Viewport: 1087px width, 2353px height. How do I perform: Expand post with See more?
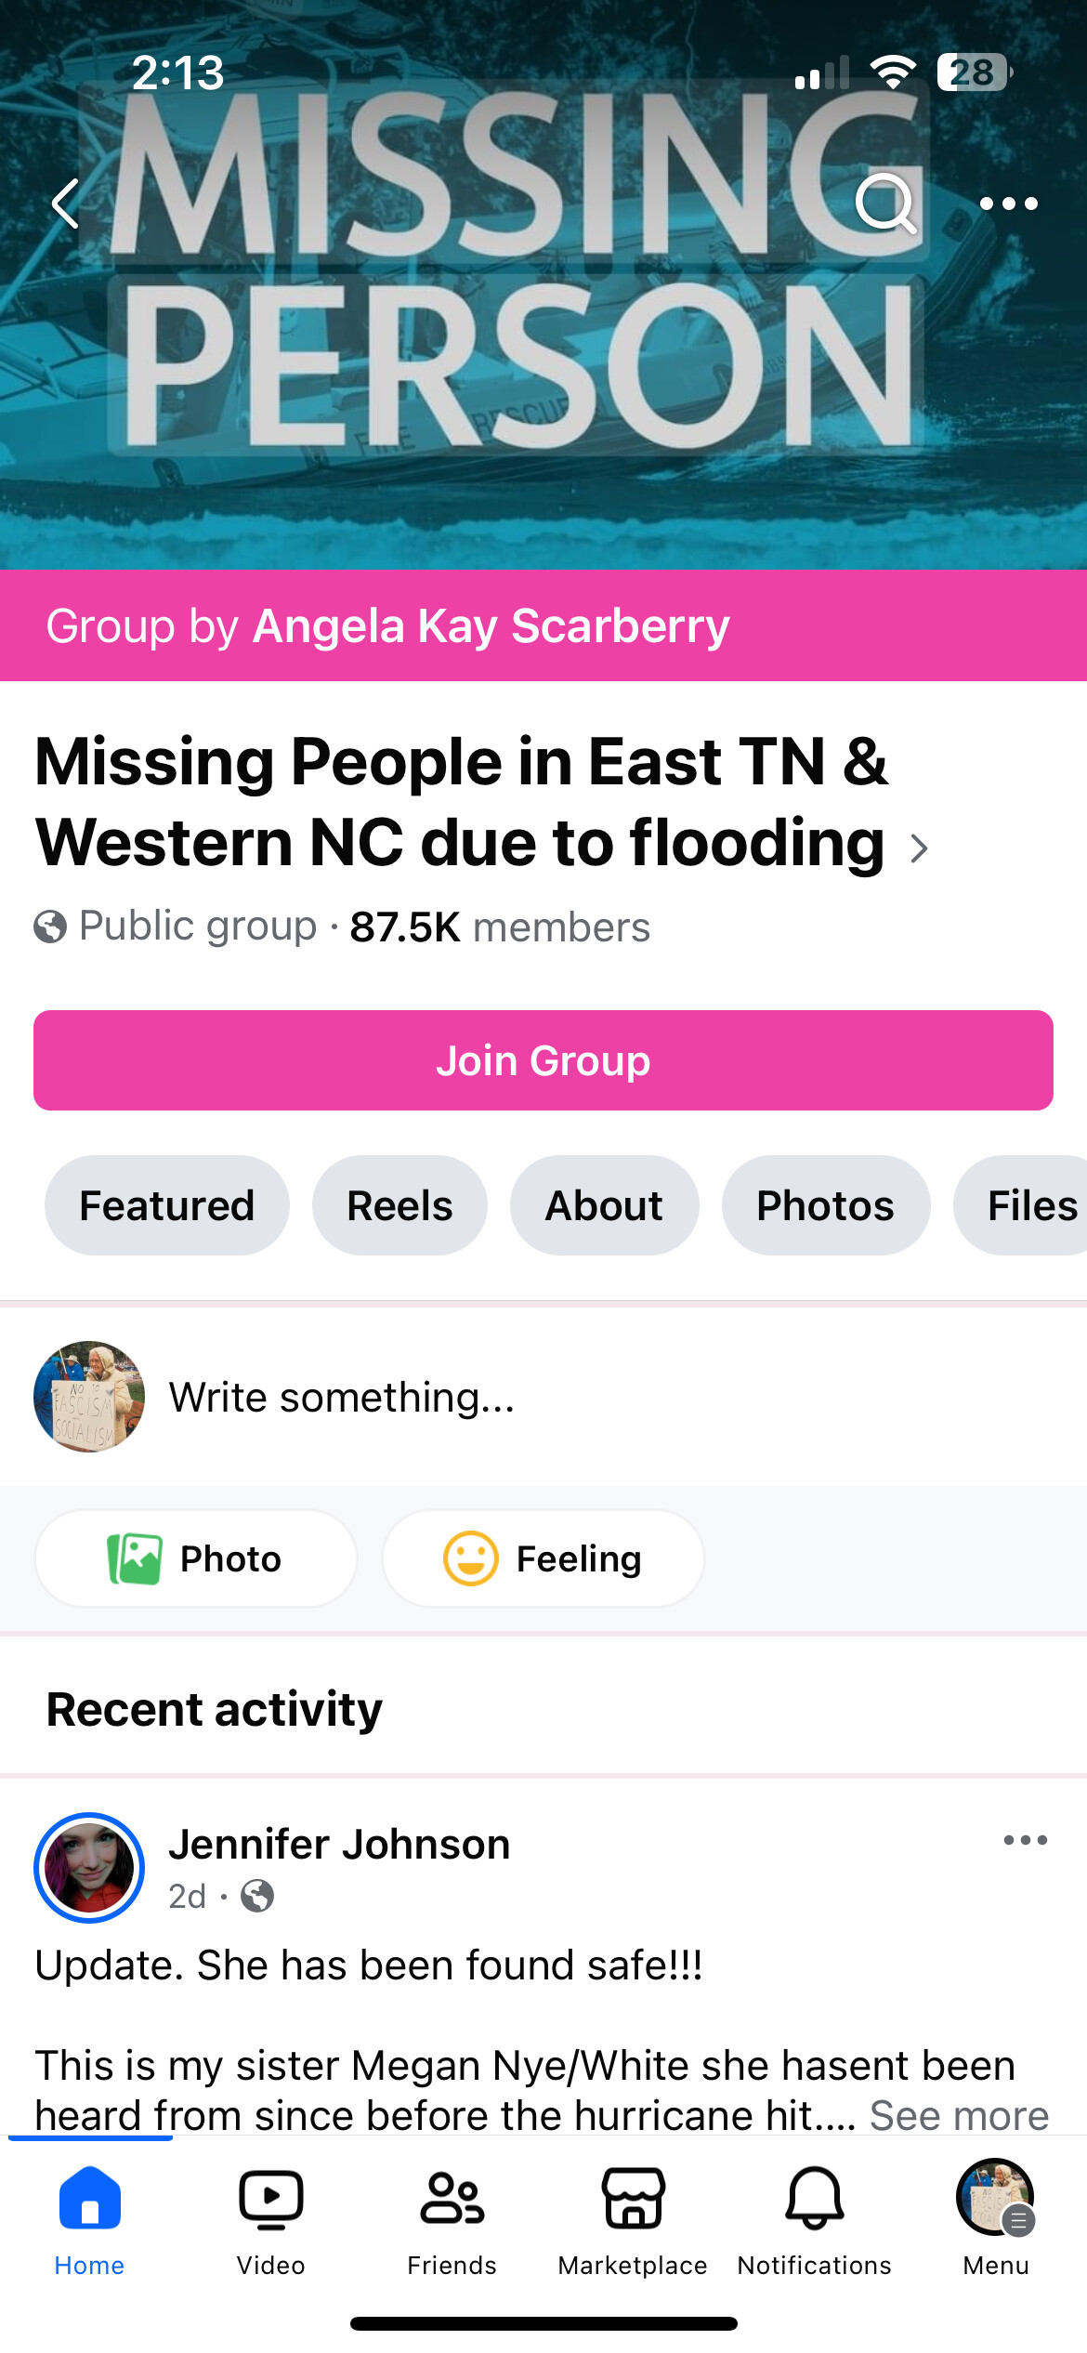click(x=959, y=2115)
